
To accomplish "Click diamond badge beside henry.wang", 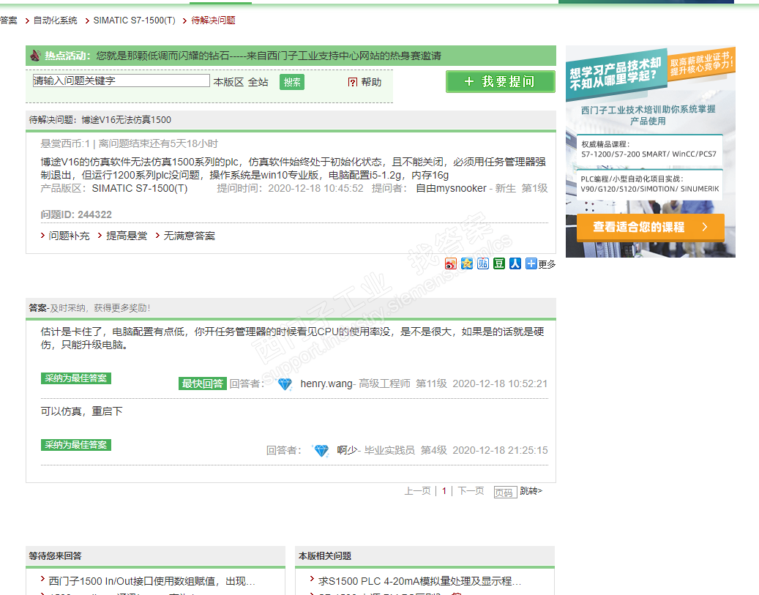I will coord(285,384).
